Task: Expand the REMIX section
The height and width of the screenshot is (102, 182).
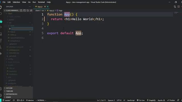Action: [x=18, y=97]
